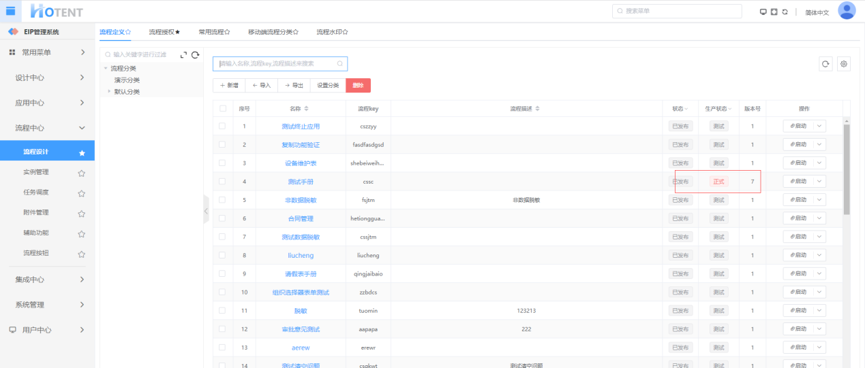This screenshot has height=368, width=865.
Task: Click the hamburger menu icon at top-left
Action: 10,11
